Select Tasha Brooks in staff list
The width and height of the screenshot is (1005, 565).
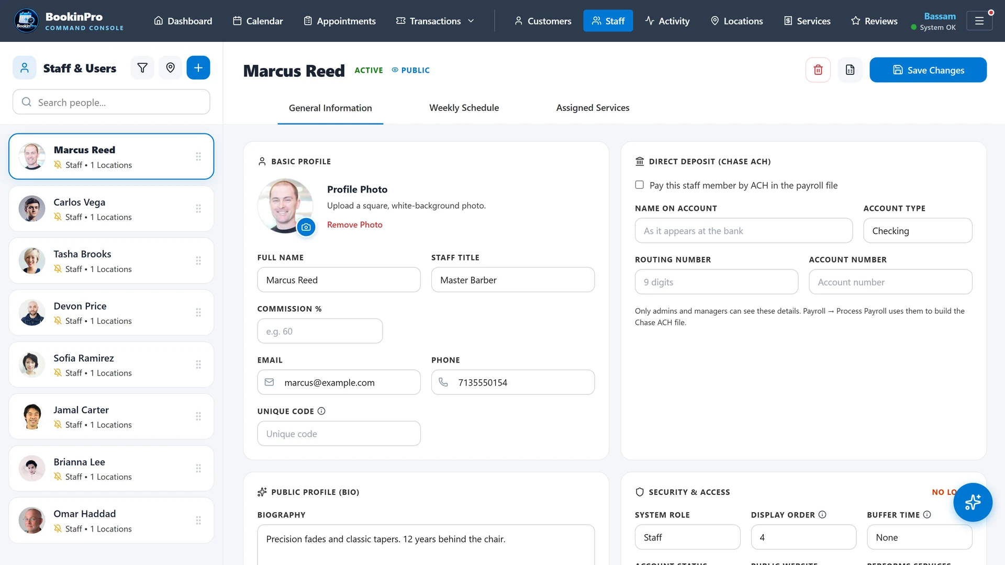(x=111, y=261)
